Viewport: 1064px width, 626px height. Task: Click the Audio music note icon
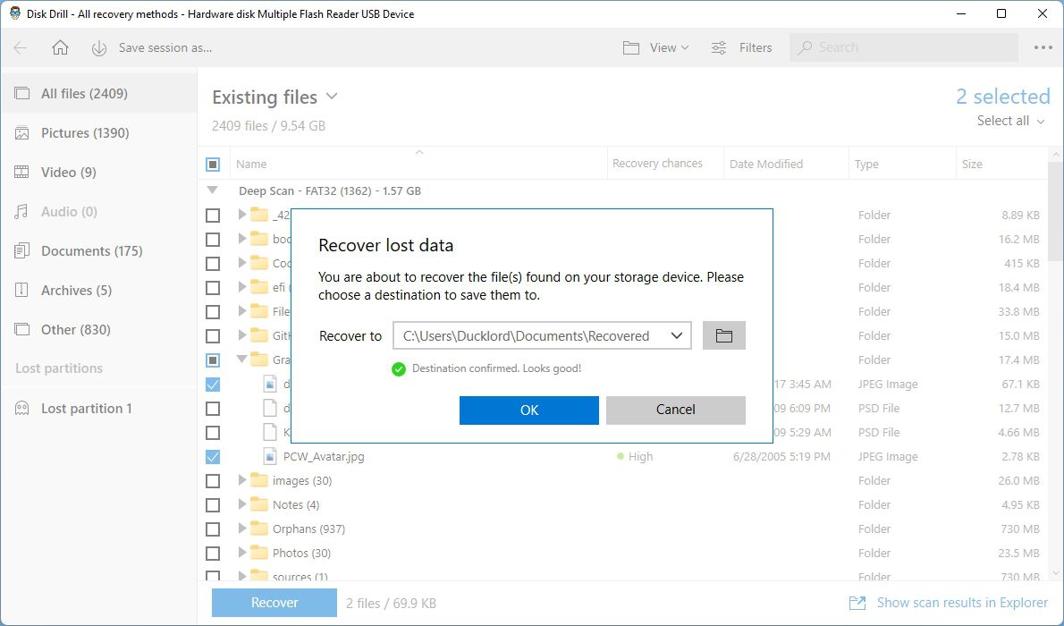pos(22,211)
